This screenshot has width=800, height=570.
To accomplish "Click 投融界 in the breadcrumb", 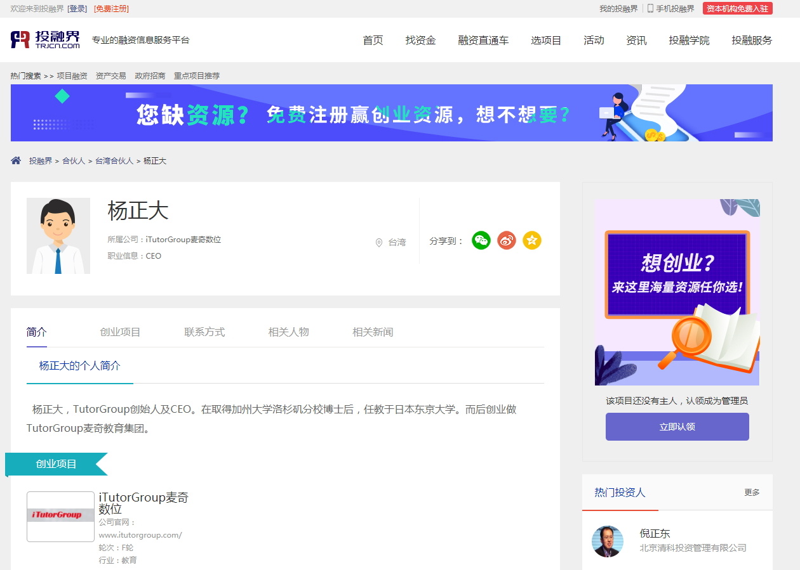I will [41, 161].
